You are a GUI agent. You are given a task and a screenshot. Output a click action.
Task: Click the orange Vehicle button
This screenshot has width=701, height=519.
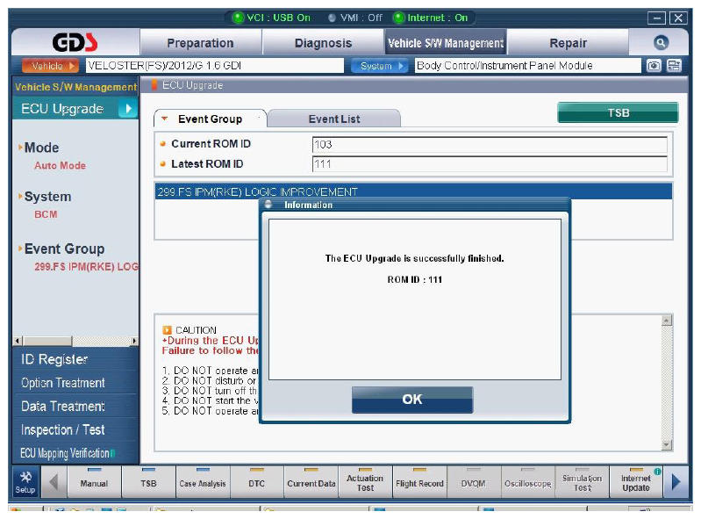pyautogui.click(x=50, y=66)
